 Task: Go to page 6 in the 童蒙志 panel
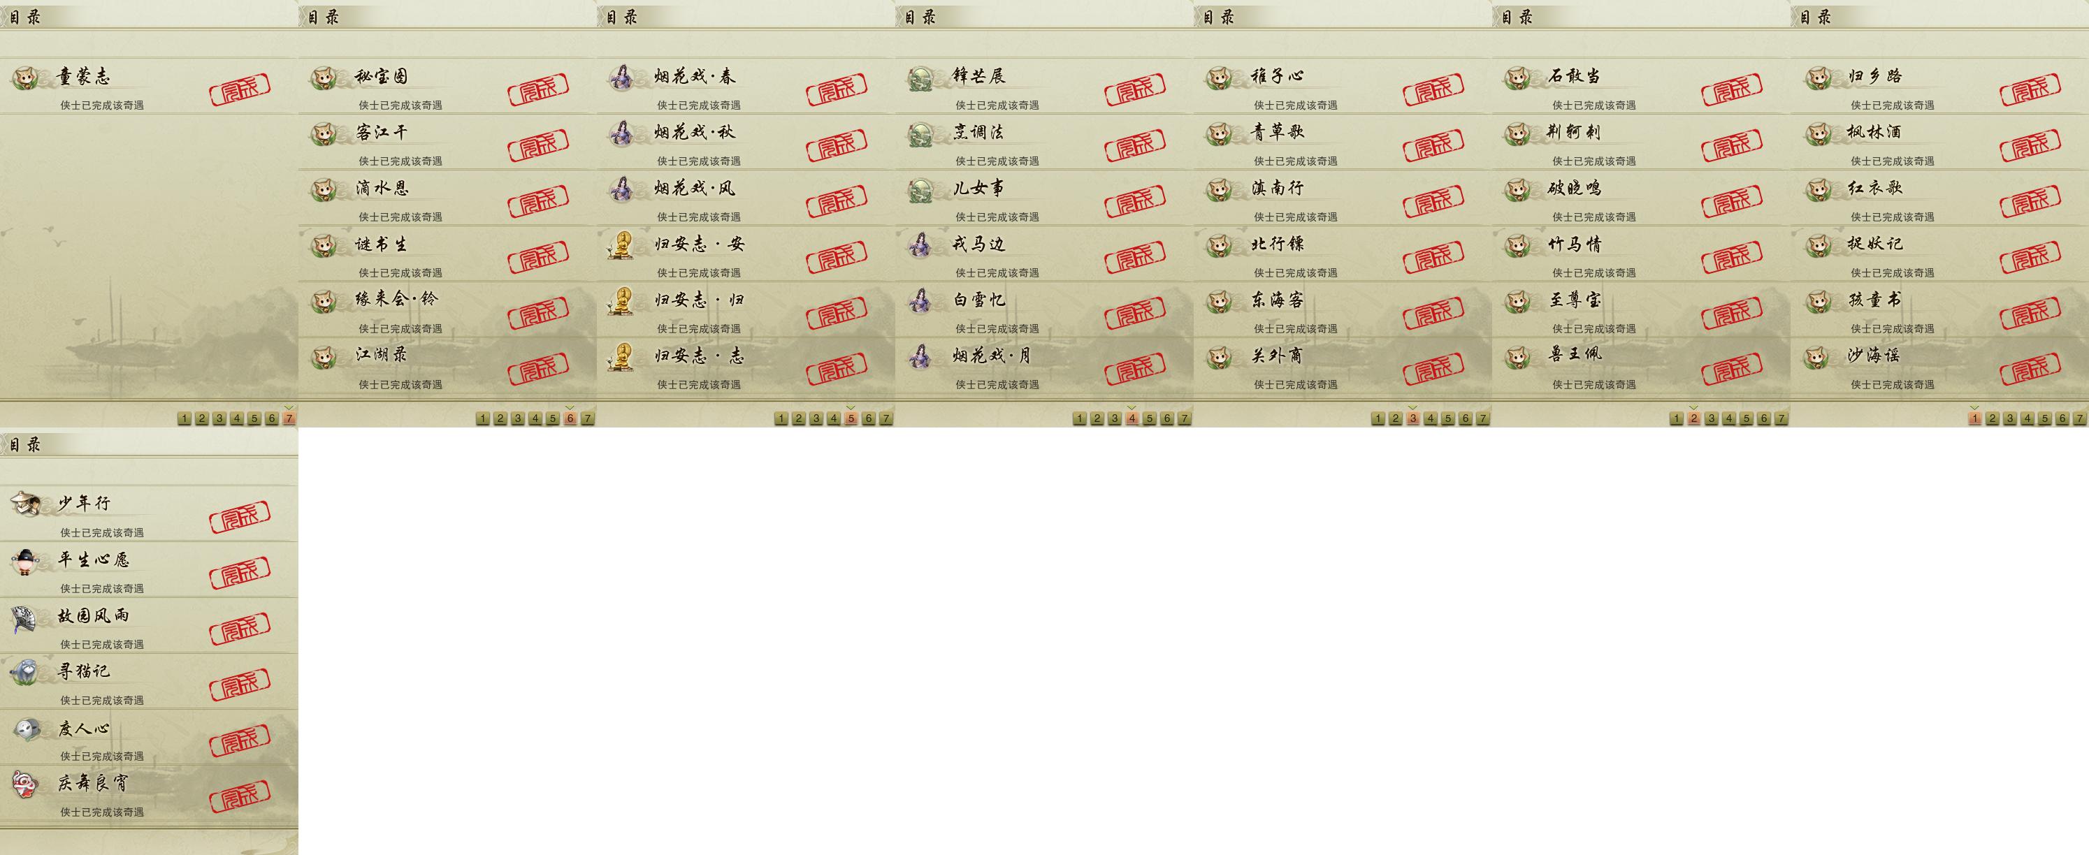(272, 418)
